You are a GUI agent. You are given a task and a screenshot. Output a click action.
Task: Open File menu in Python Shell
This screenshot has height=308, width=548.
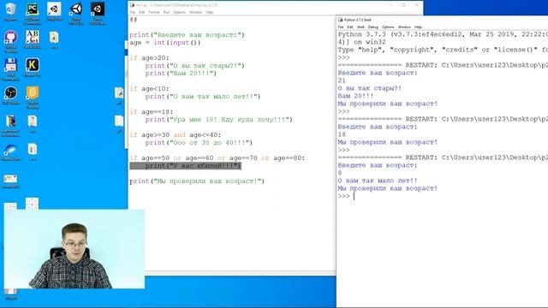click(341, 27)
